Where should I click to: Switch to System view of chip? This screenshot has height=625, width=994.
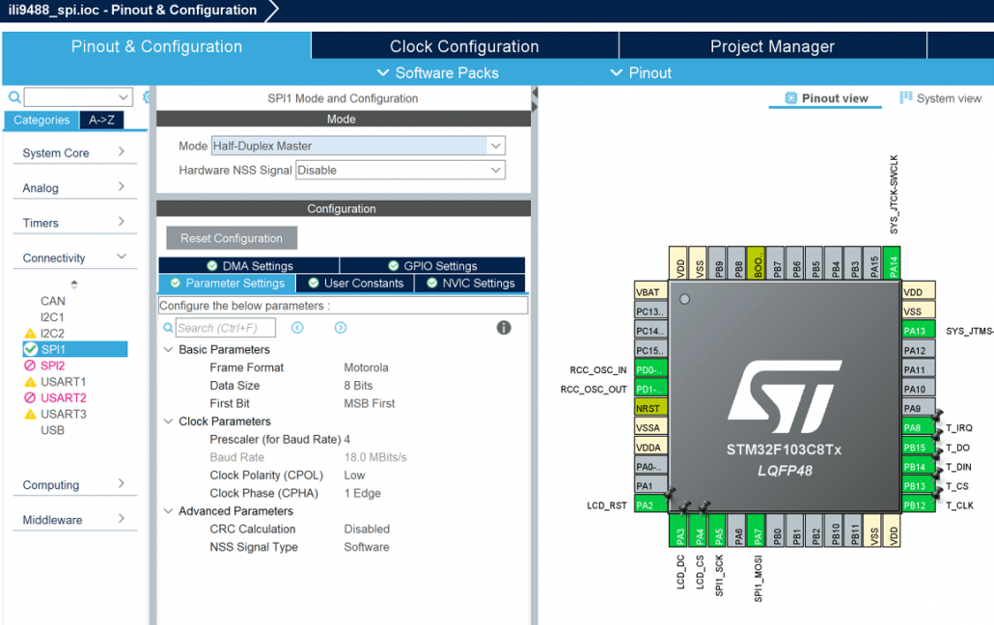pos(940,98)
